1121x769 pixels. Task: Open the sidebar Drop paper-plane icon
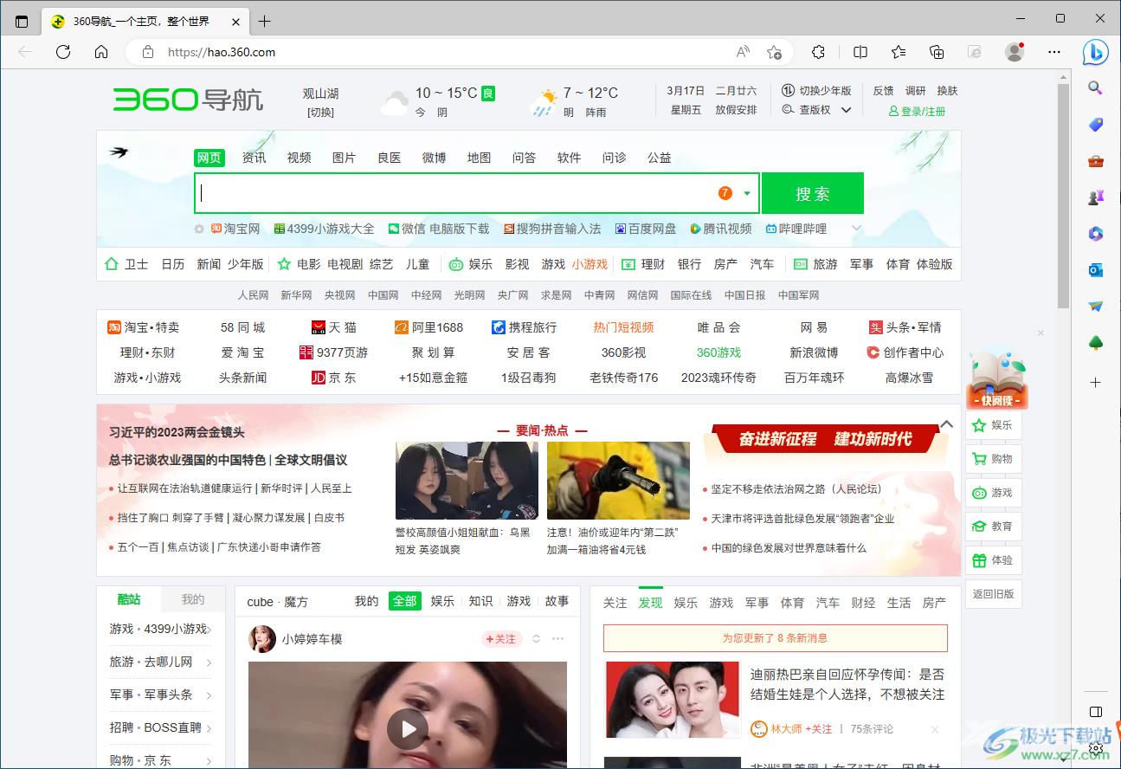click(1096, 307)
